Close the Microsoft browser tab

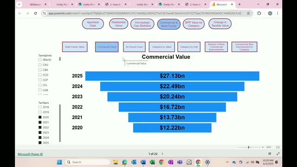pyautogui.click(x=232, y=4)
